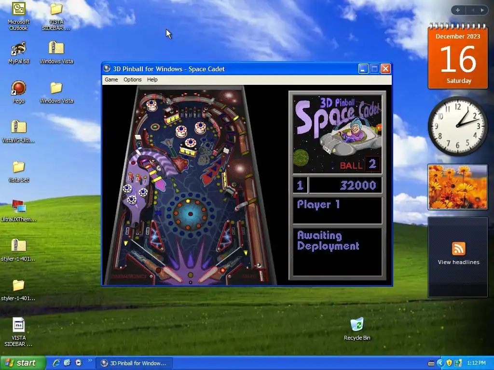Select the Recycle Bin icon

tap(357, 329)
